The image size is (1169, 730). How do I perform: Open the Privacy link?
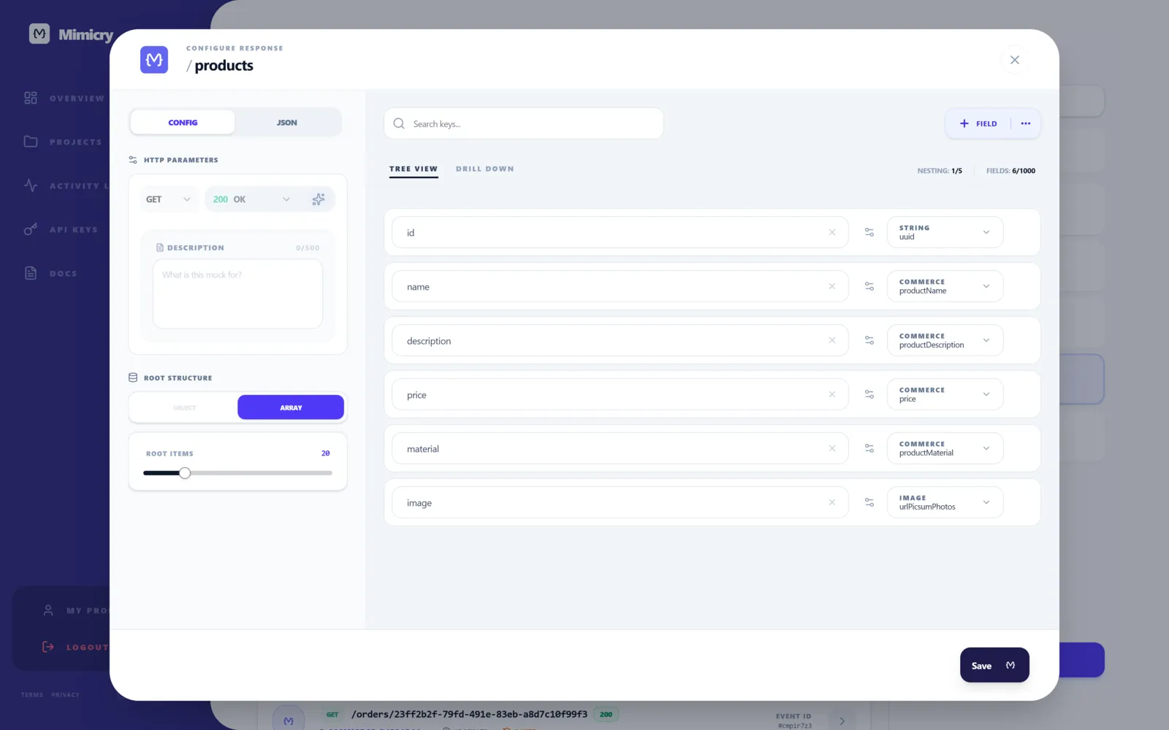click(65, 695)
